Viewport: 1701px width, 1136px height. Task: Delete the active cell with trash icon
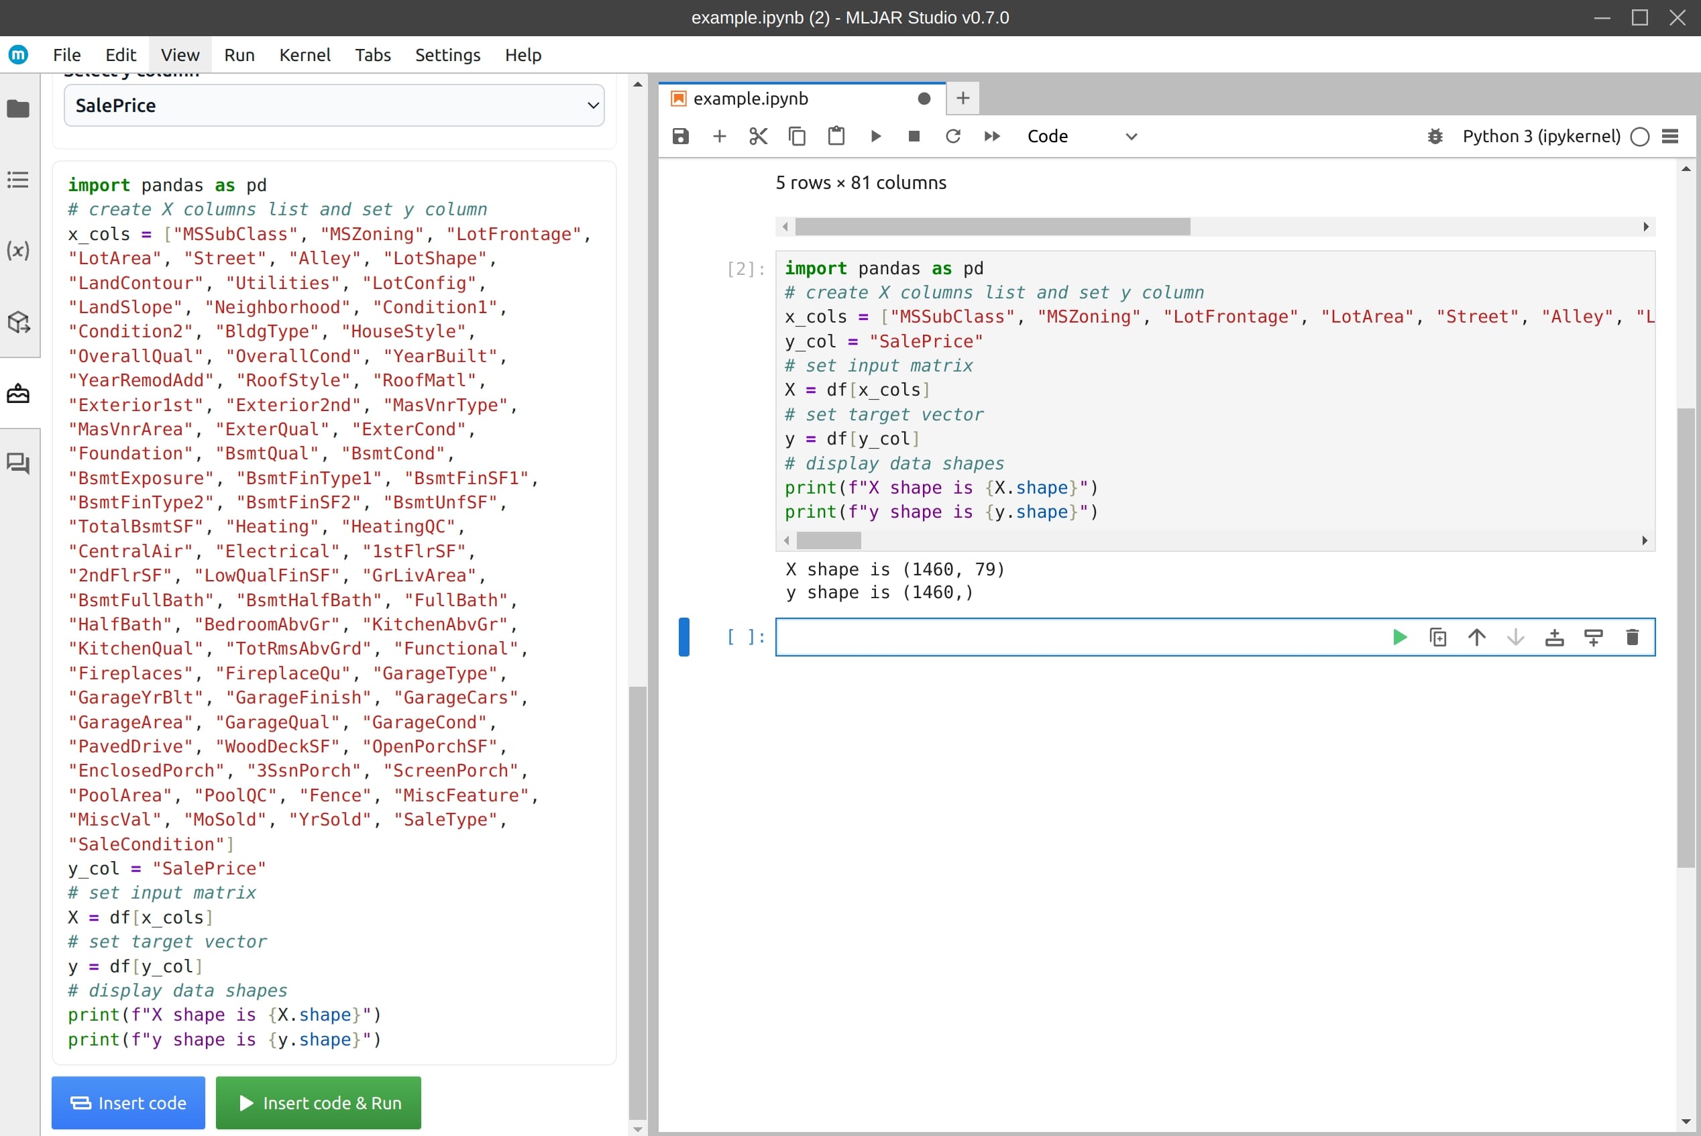[x=1632, y=638]
